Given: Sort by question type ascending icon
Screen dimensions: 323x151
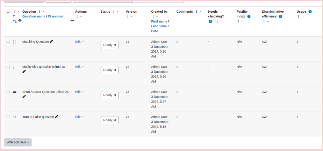Looking at the screenshot, I should point(15,21).
